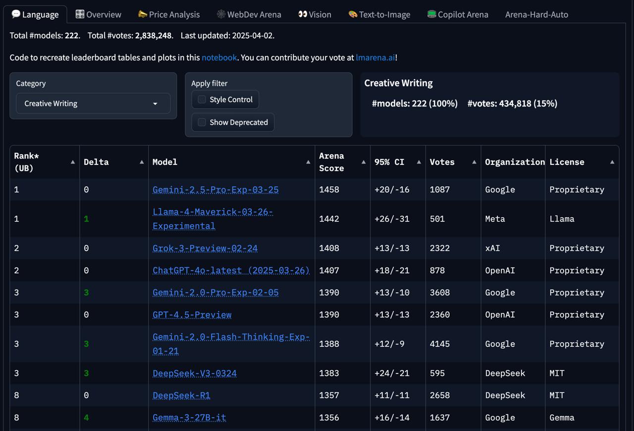Open Grok-3-Preview-02-24 model link

click(x=205, y=248)
